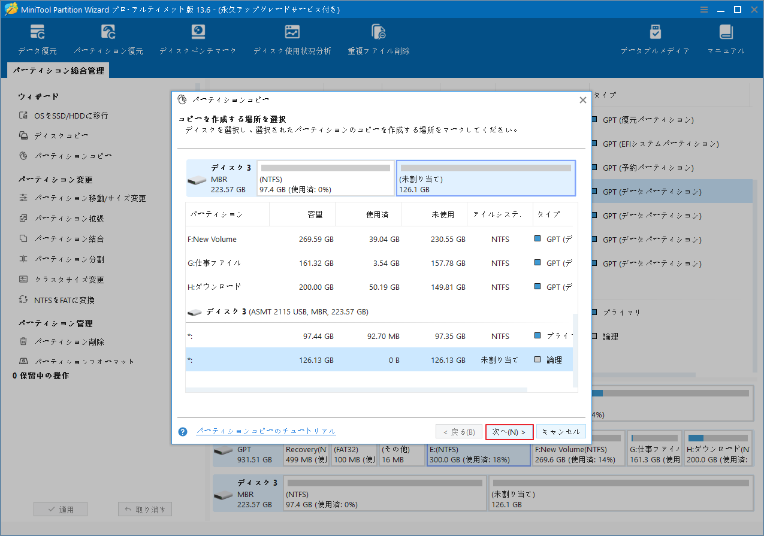The image size is (764, 536).
Task: Click the 次へ(N) > button
Action: pos(509,432)
